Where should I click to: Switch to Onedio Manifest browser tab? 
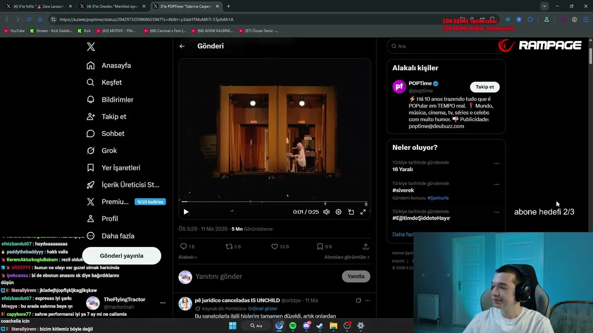(113, 6)
